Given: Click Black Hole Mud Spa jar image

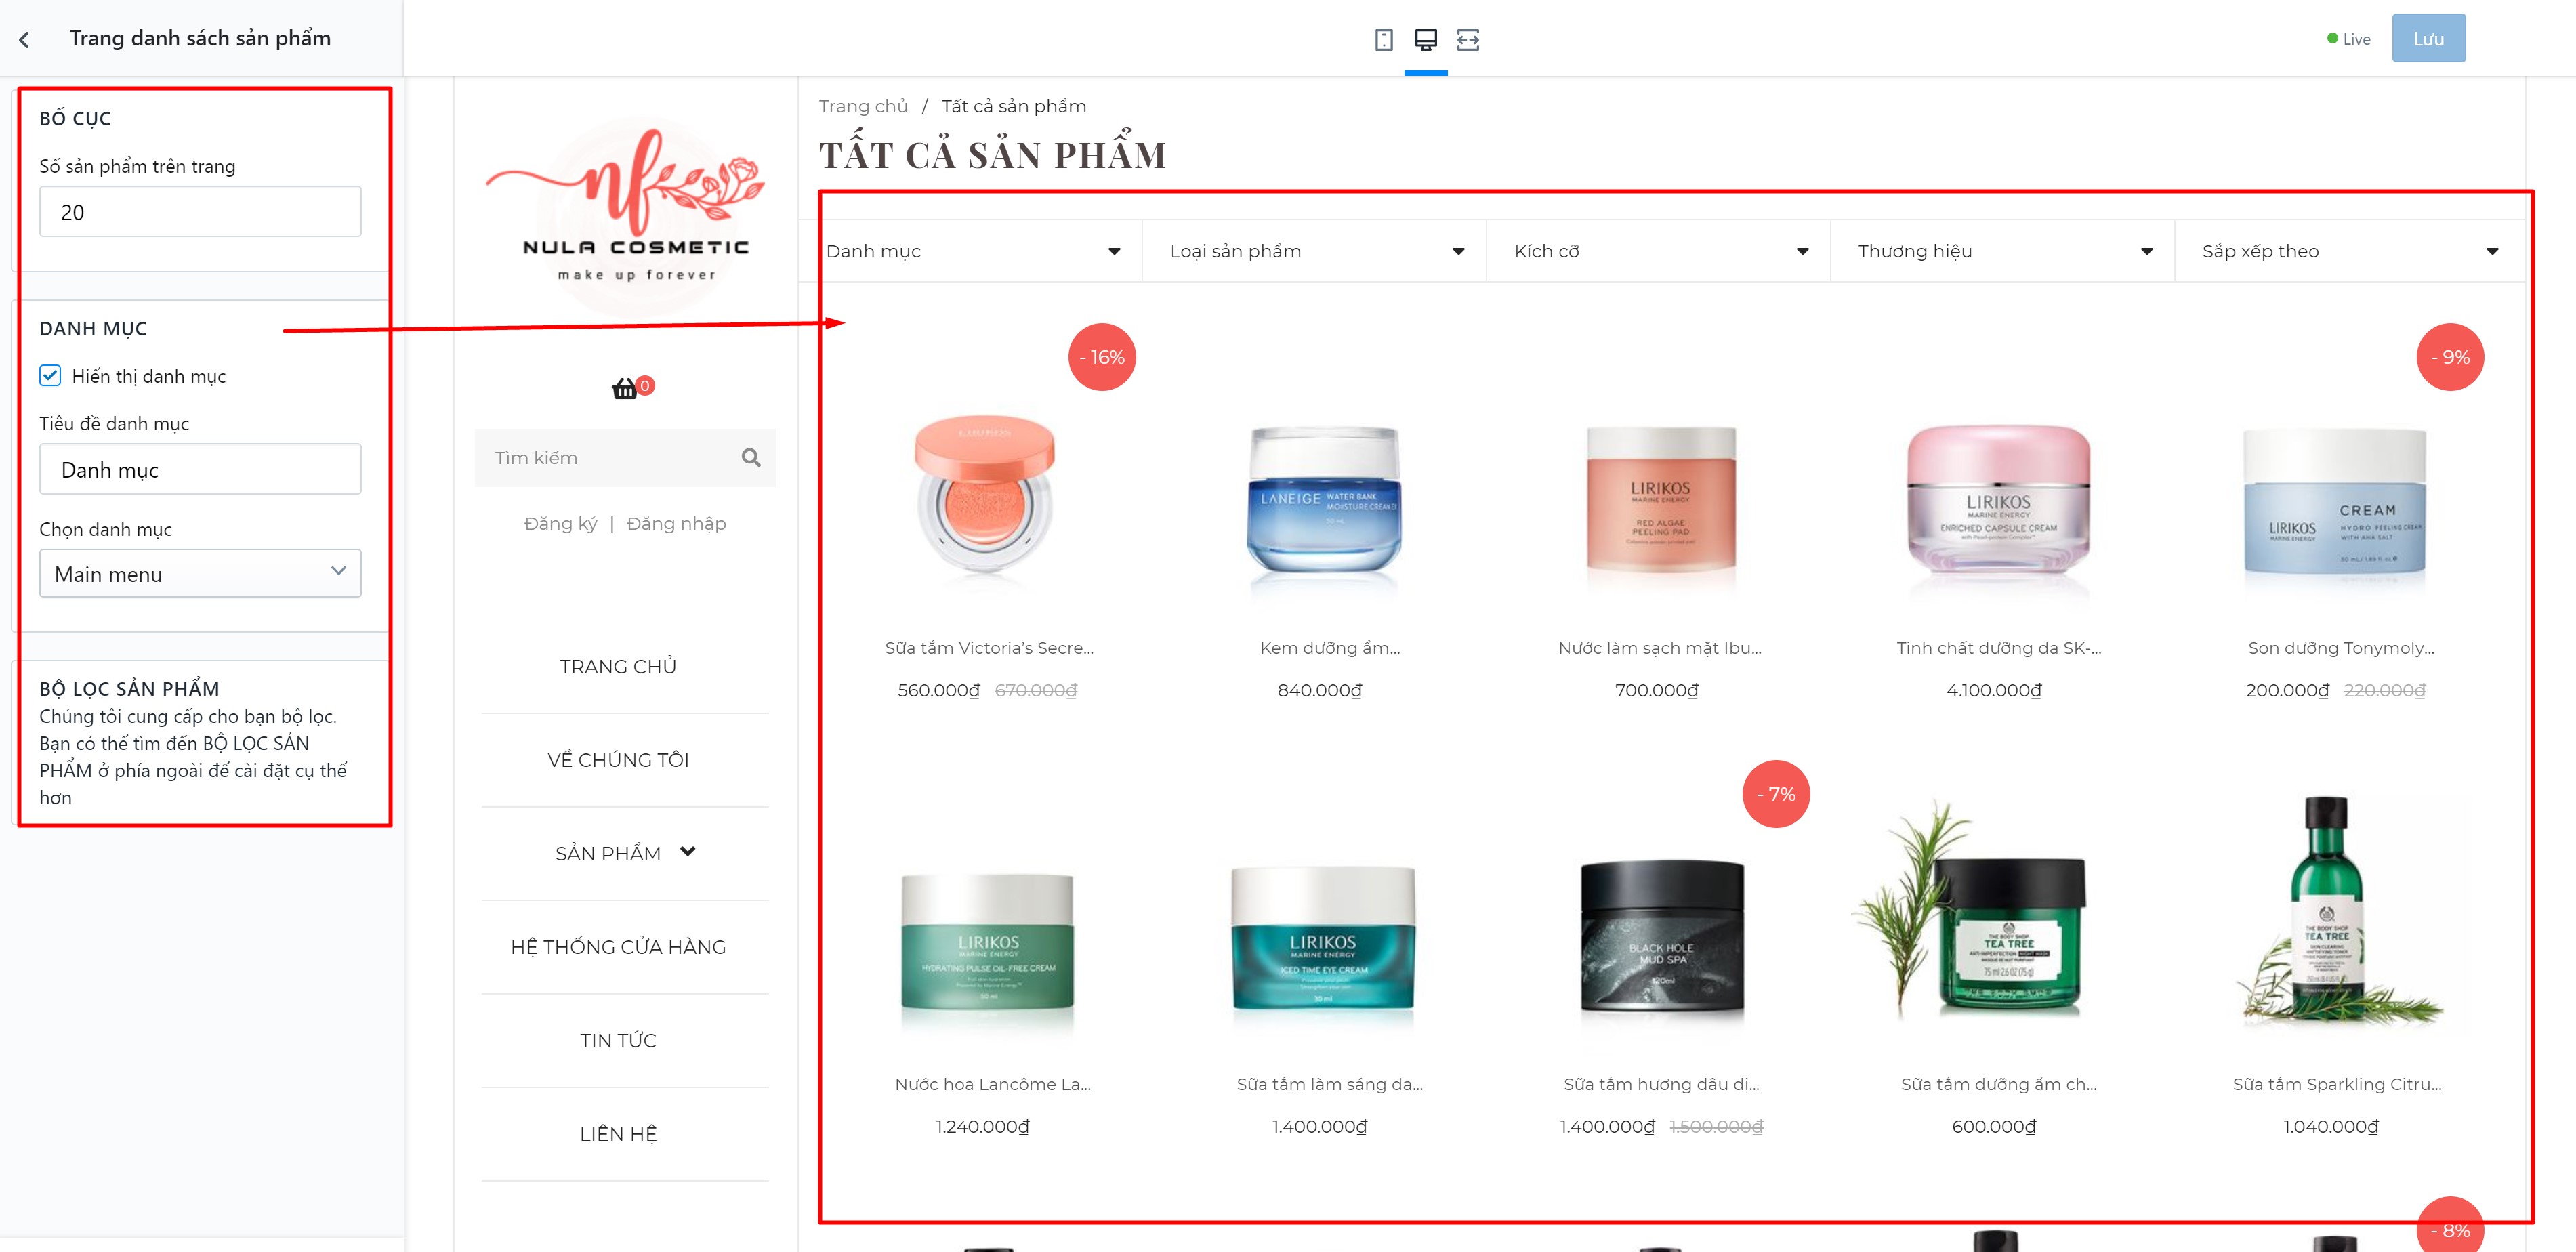Looking at the screenshot, I should [1661, 937].
